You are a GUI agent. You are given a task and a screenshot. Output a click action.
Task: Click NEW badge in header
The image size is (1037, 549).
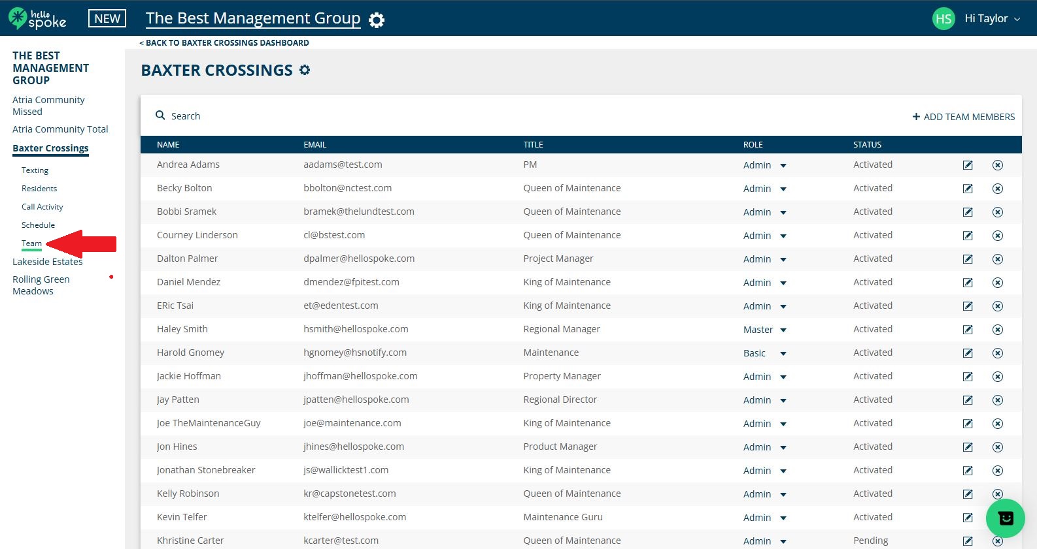[107, 18]
